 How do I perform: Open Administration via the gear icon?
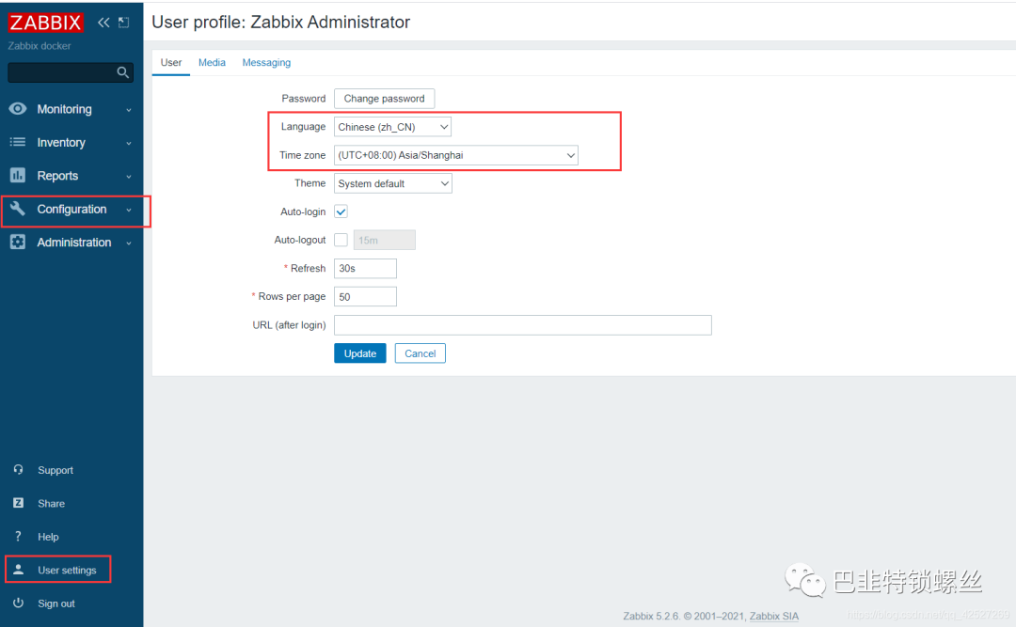pyautogui.click(x=18, y=243)
